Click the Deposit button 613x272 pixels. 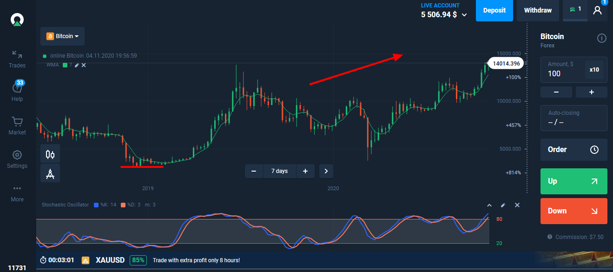tap(494, 11)
